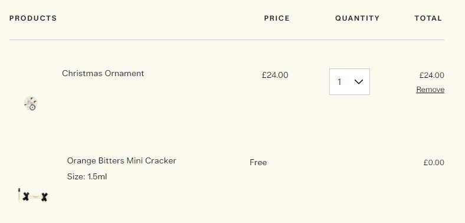Click the small vial beside cracker image

coord(19,195)
